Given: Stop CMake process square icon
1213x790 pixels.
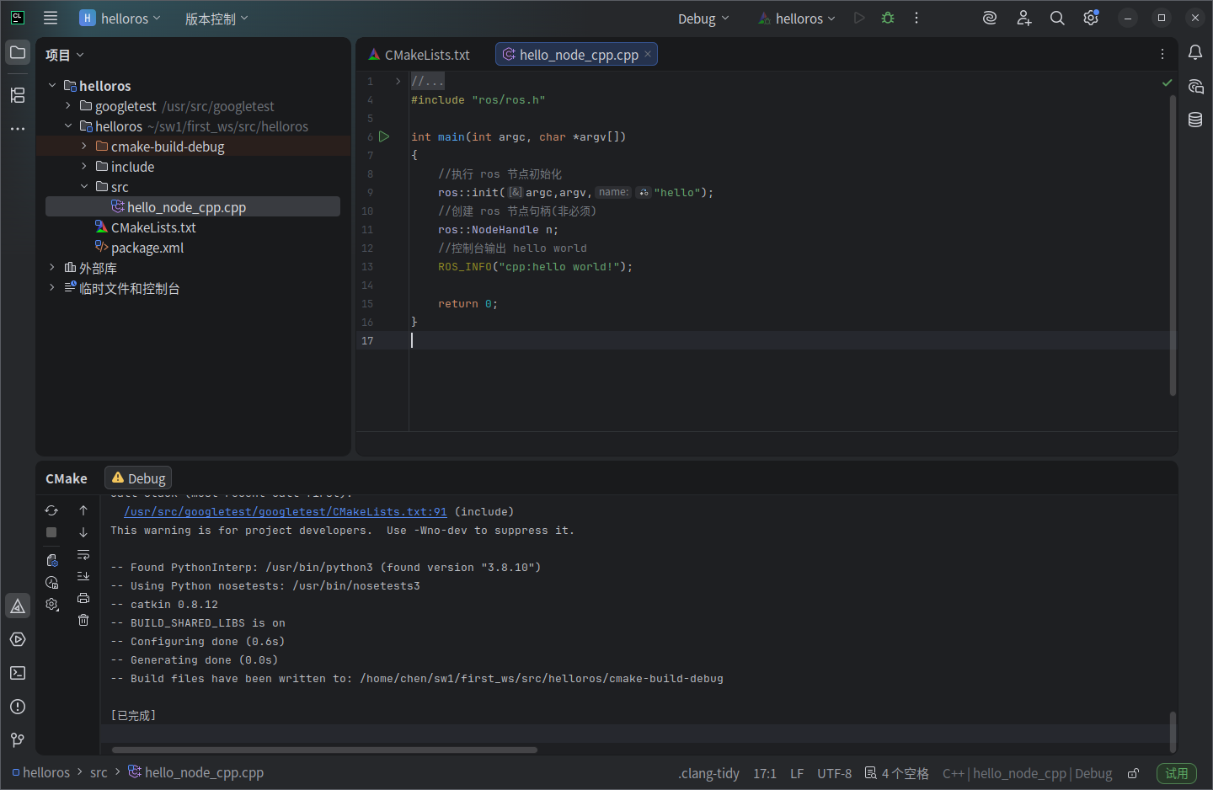Looking at the screenshot, I should coord(51,532).
